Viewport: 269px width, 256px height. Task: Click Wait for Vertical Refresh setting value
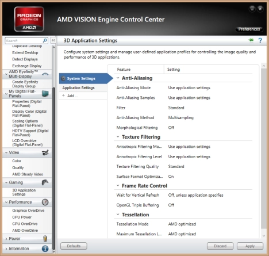pos(195,195)
